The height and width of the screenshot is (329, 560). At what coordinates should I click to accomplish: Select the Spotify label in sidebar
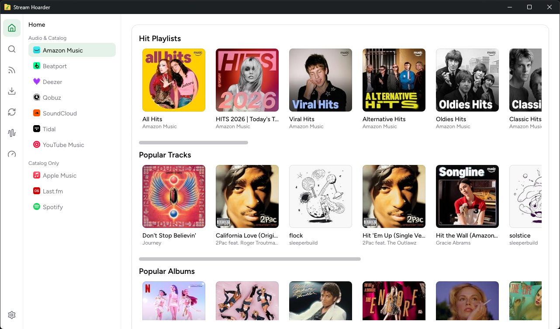point(53,207)
